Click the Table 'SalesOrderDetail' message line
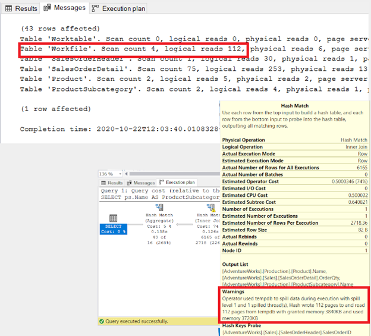Viewport: 371px width, 336px height. [194, 69]
